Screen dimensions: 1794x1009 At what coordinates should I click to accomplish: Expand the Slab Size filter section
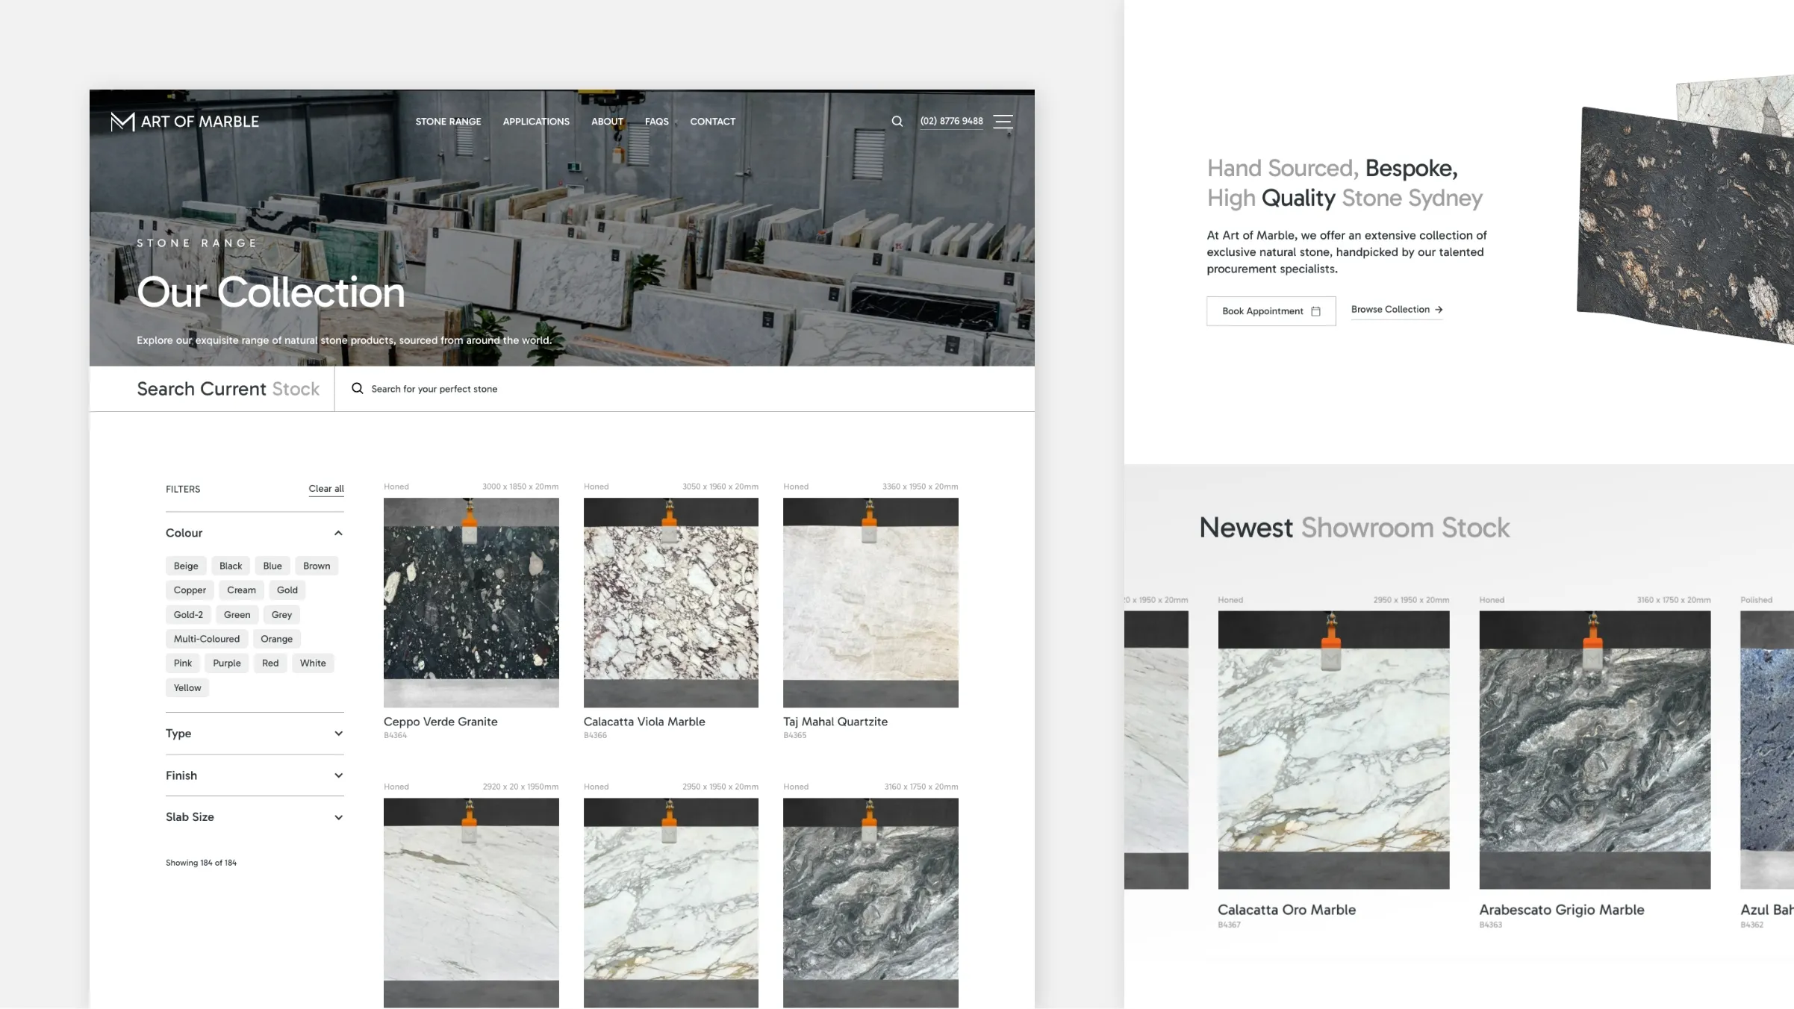[338, 817]
